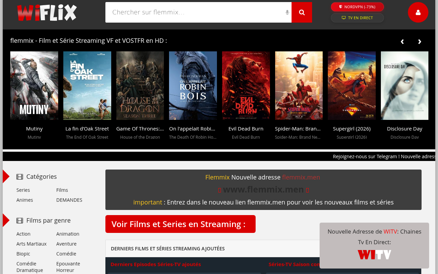Click the red WITV text link
Screen dimensions: 438x274
pyautogui.click(x=390, y=232)
